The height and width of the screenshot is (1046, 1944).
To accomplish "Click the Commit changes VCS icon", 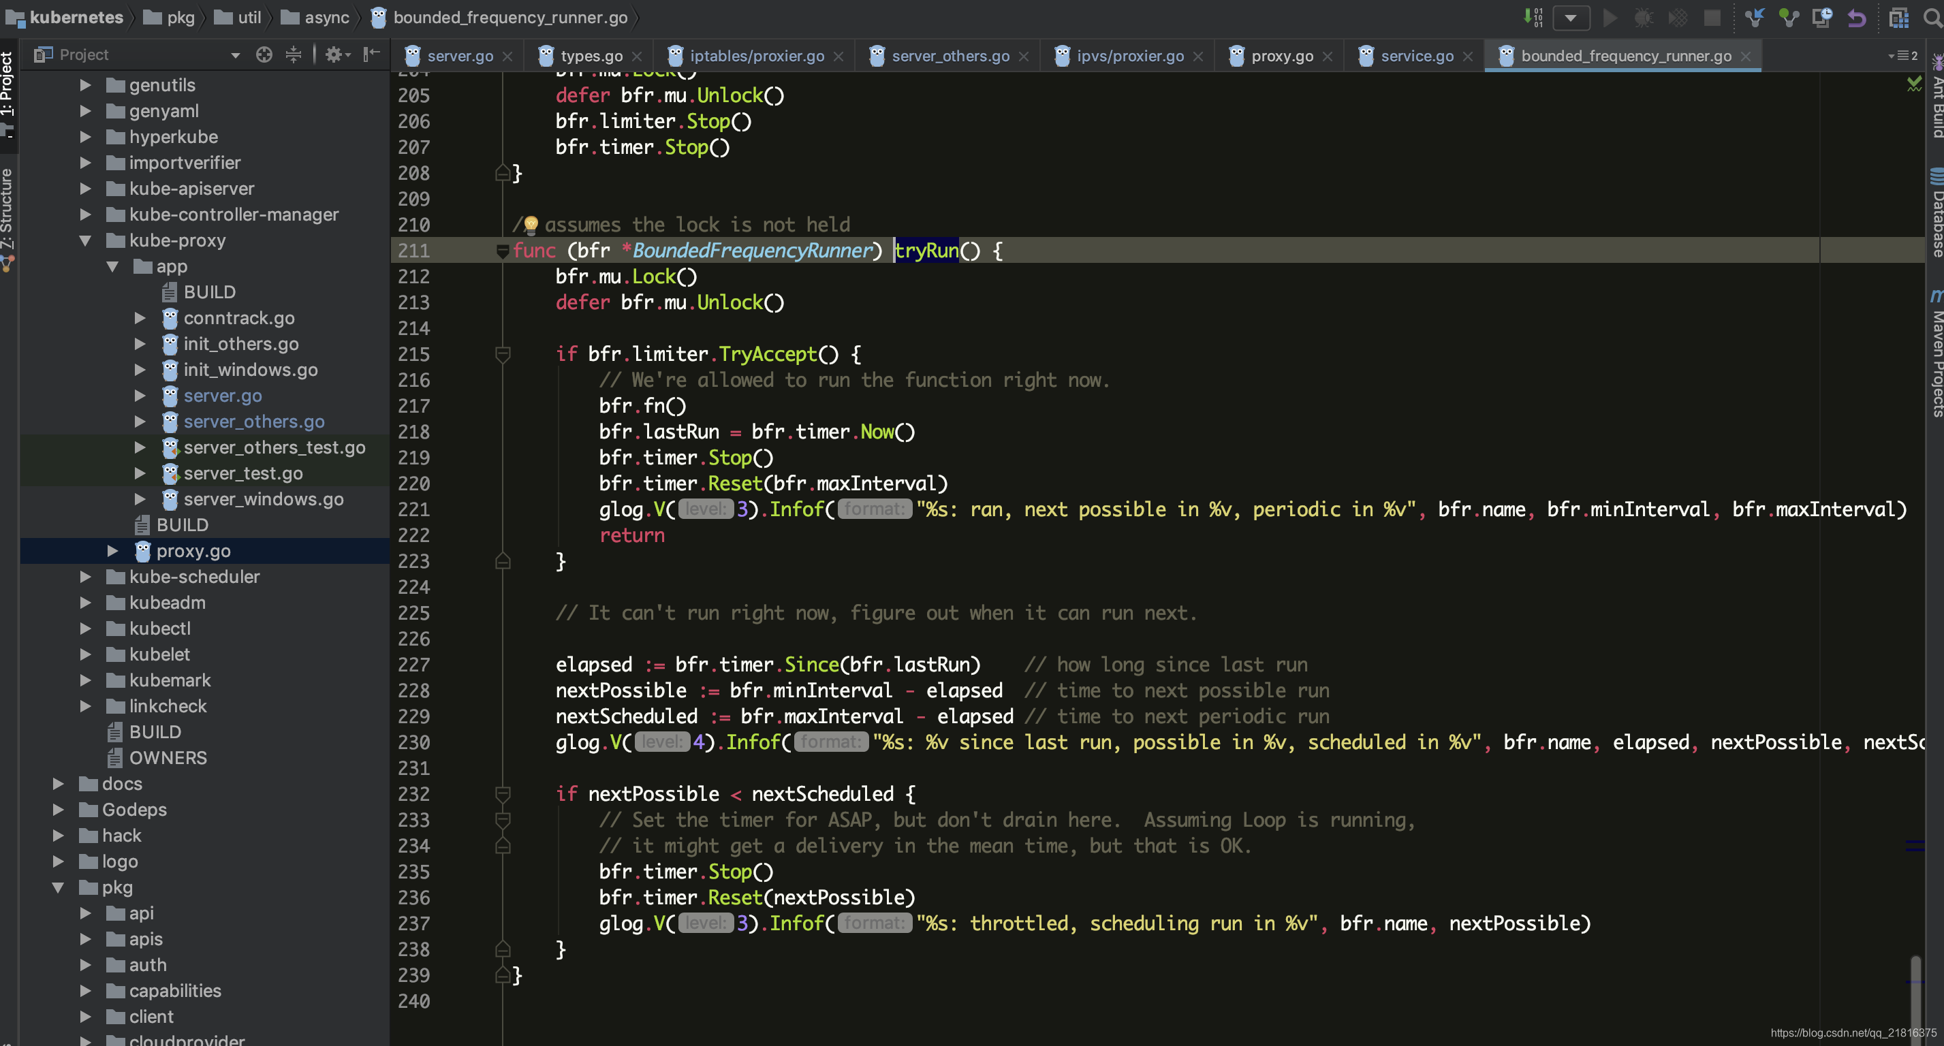I will click(x=1789, y=17).
